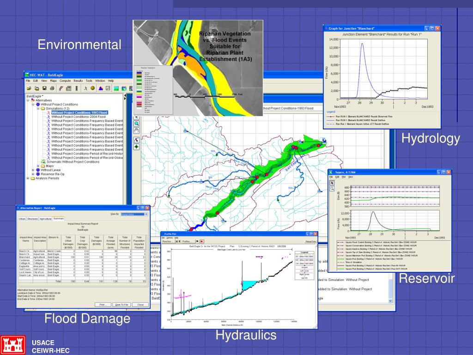
Task: Click the printer icon in HEC-WAT toolbar
Action: point(52,88)
